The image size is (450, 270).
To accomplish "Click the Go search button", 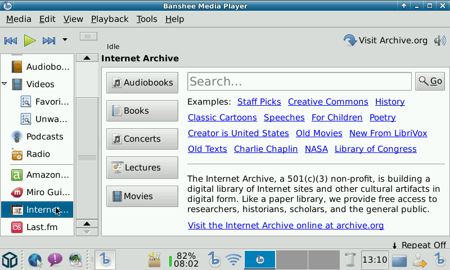I will [x=430, y=82].
